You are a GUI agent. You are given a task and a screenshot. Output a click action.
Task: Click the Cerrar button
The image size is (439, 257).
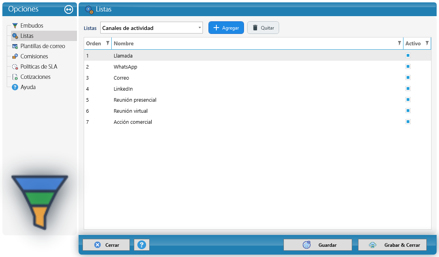coord(106,245)
